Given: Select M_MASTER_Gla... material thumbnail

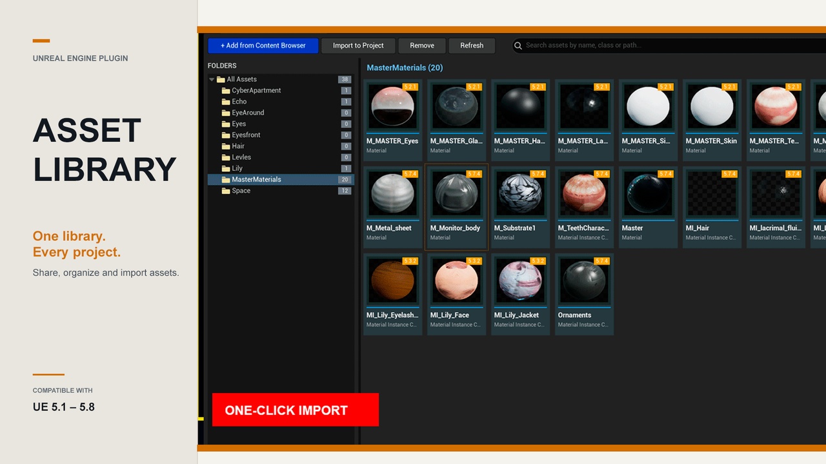Looking at the screenshot, I should 456,106.
